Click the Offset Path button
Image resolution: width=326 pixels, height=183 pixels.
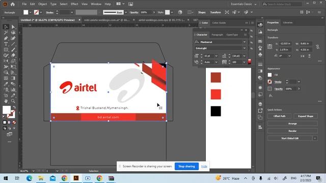coord(280,116)
